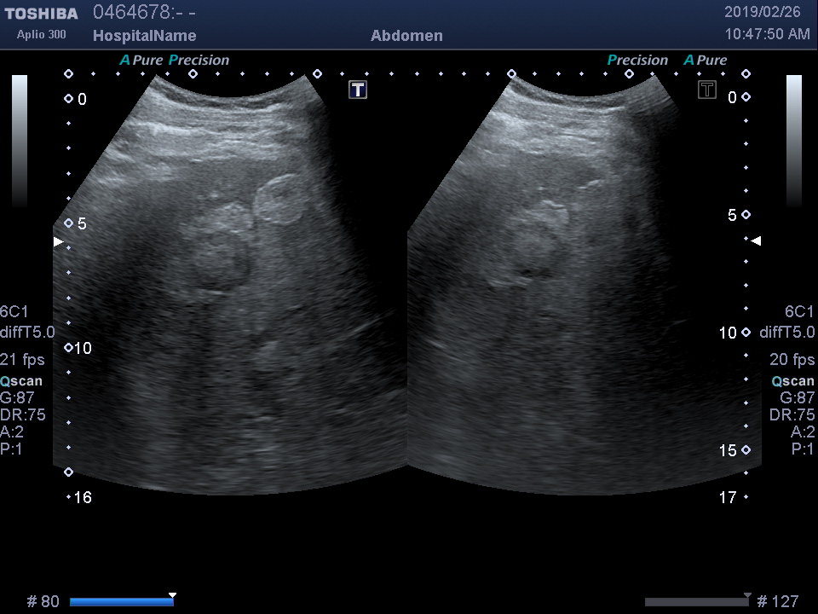Toggle the left diffT5.0 harmonic setting
The height and width of the screenshot is (614, 818).
tap(27, 333)
